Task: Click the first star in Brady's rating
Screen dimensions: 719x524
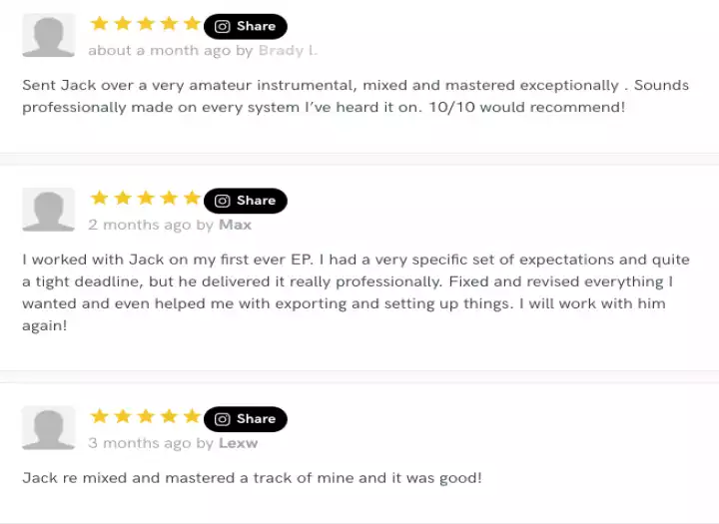Action: (x=99, y=24)
